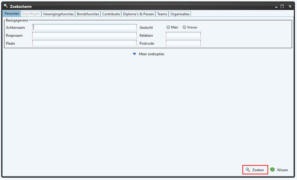Maximize the Zoekscherm window
Image resolution: width=297 pixels, height=180 pixels.
click(x=282, y=6)
